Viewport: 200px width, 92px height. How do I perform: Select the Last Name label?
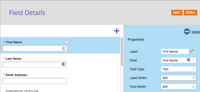point(14,59)
